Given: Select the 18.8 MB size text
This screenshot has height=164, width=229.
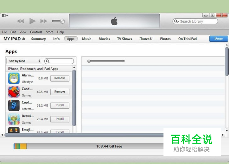Looking at the screenshot, I should pos(43,78).
